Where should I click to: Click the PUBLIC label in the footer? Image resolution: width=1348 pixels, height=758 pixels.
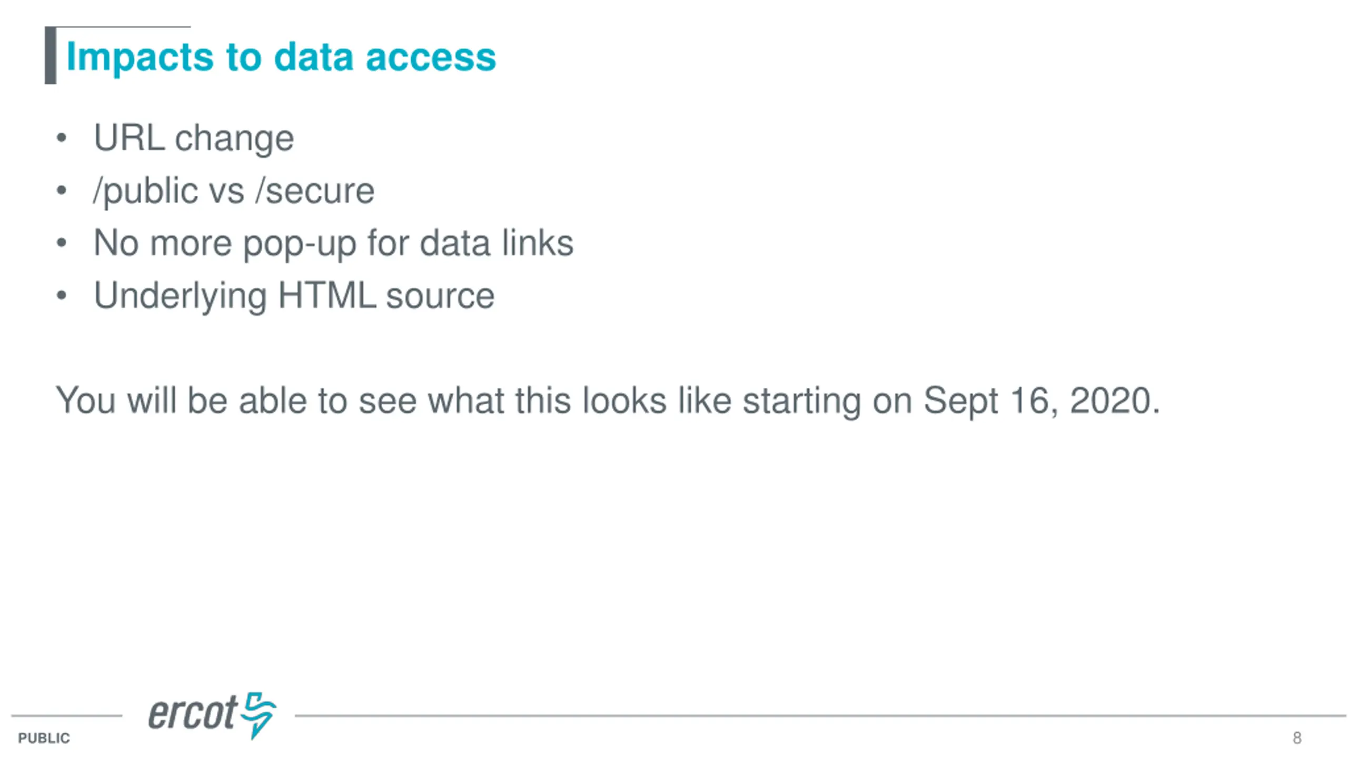[x=44, y=738]
